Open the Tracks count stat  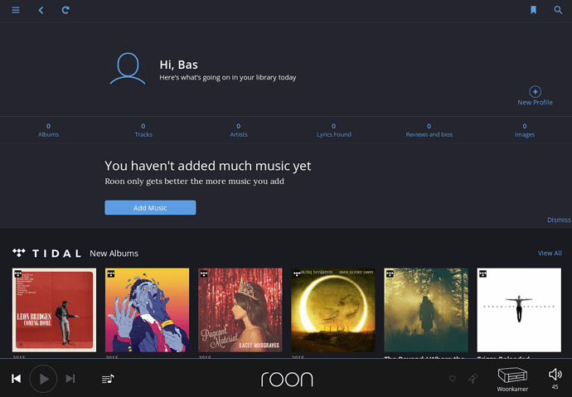[143, 130]
